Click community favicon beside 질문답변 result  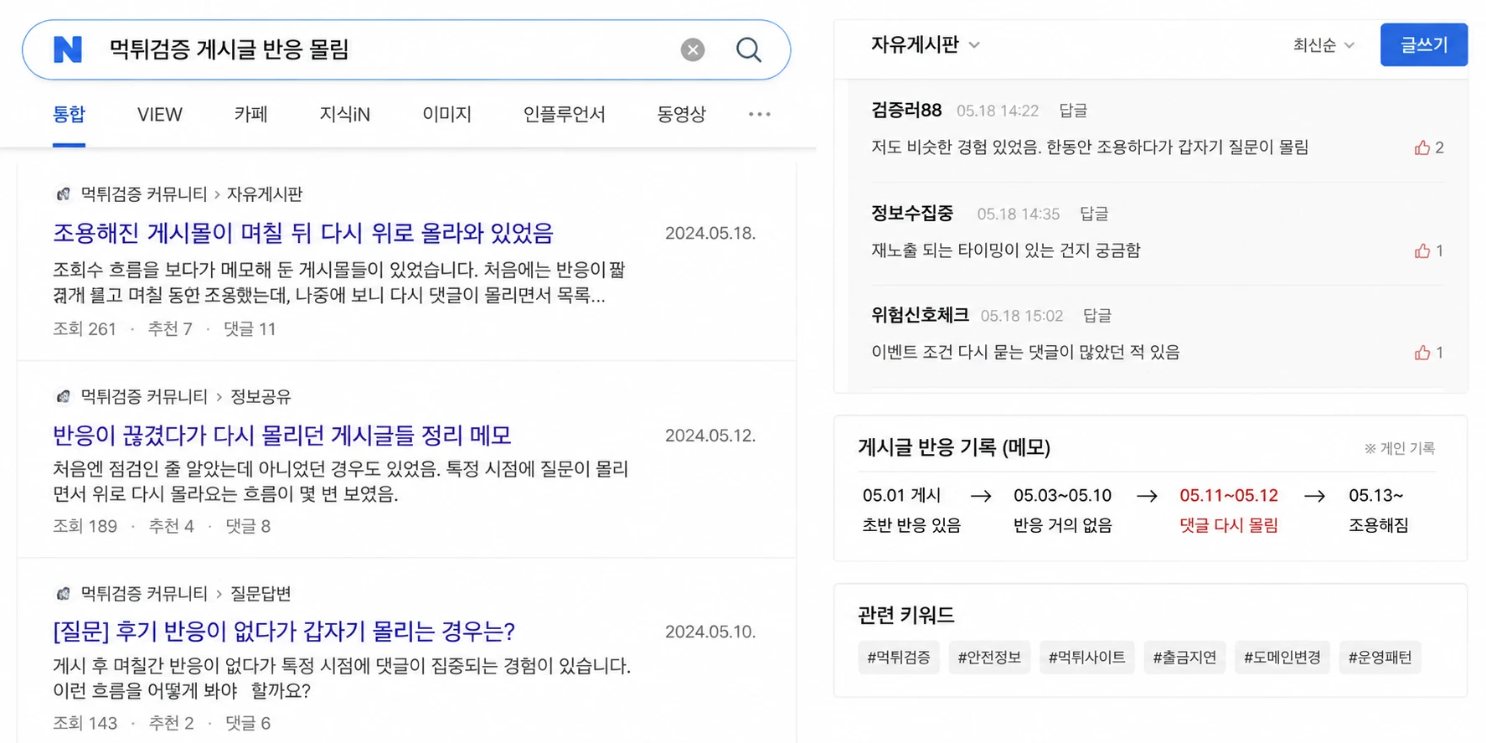point(63,594)
